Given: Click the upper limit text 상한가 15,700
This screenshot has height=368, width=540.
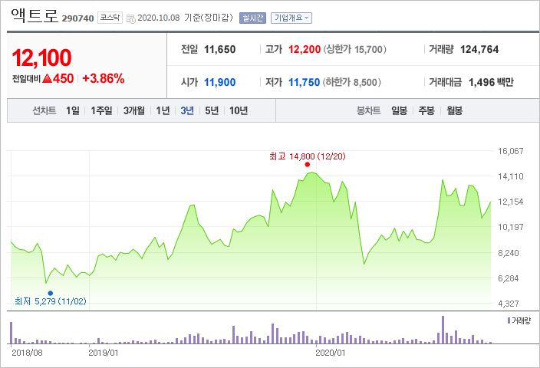Looking at the screenshot, I should coord(354,49).
